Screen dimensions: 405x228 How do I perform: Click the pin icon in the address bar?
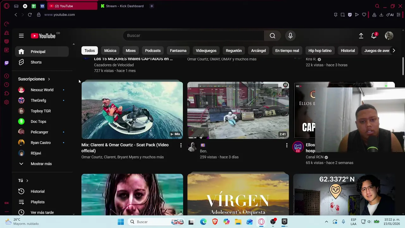(336, 15)
